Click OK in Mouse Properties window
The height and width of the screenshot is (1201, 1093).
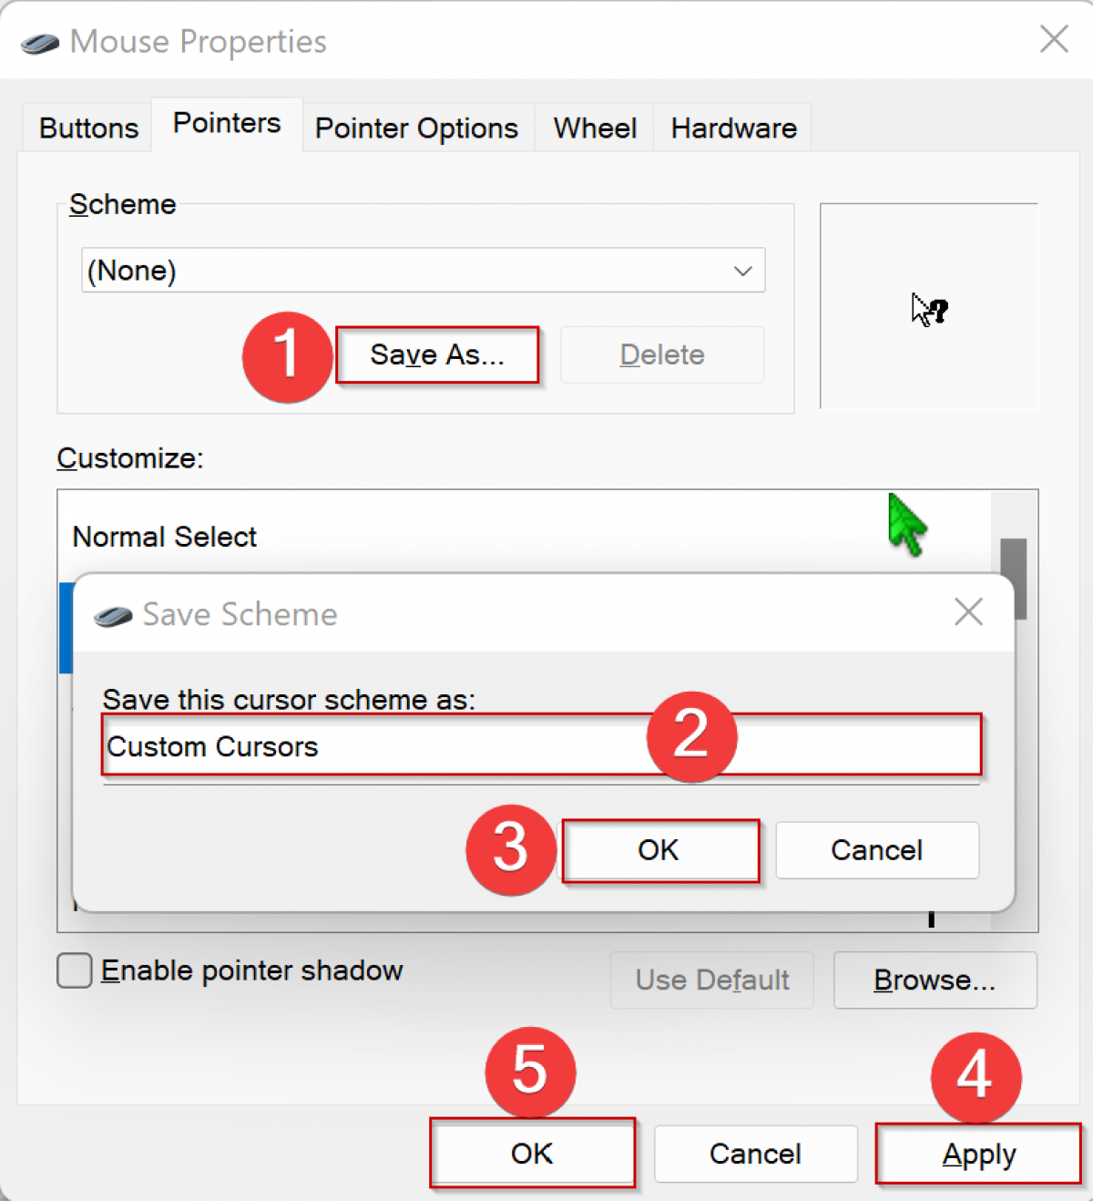[533, 1154]
